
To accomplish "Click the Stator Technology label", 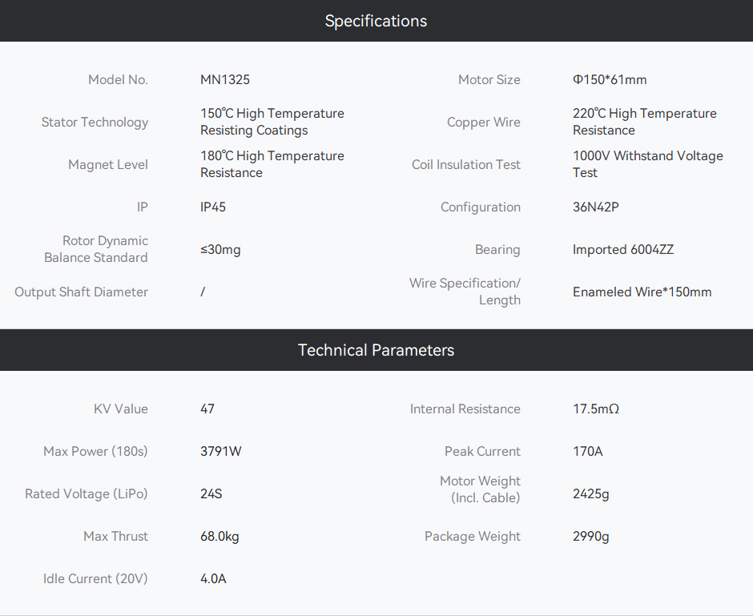I will pyautogui.click(x=95, y=123).
